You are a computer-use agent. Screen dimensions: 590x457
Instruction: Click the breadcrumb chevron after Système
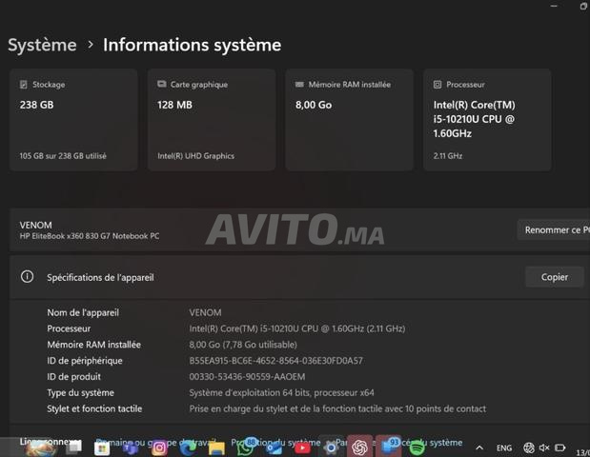pos(91,45)
